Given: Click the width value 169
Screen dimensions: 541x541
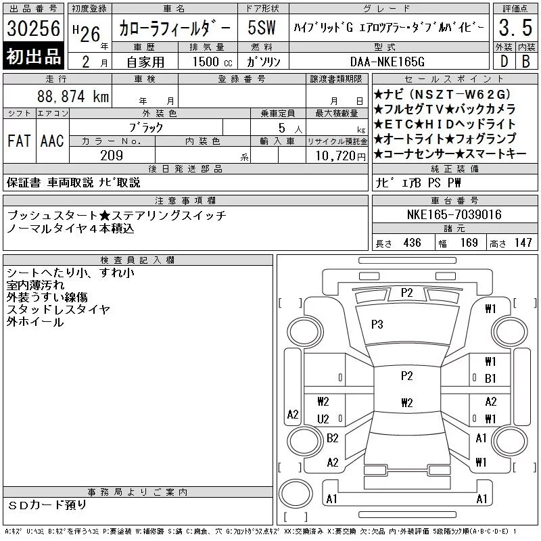Looking at the screenshot, I should coord(469,243).
